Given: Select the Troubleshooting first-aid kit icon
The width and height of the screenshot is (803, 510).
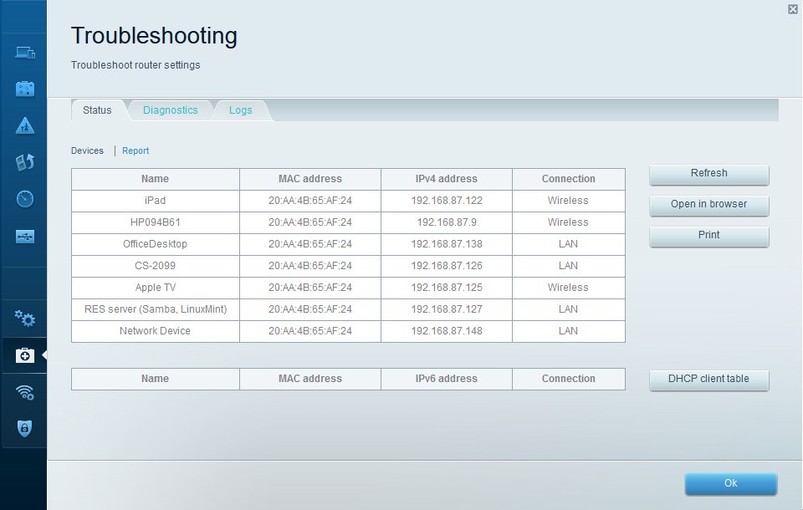Looking at the screenshot, I should click(x=24, y=354).
